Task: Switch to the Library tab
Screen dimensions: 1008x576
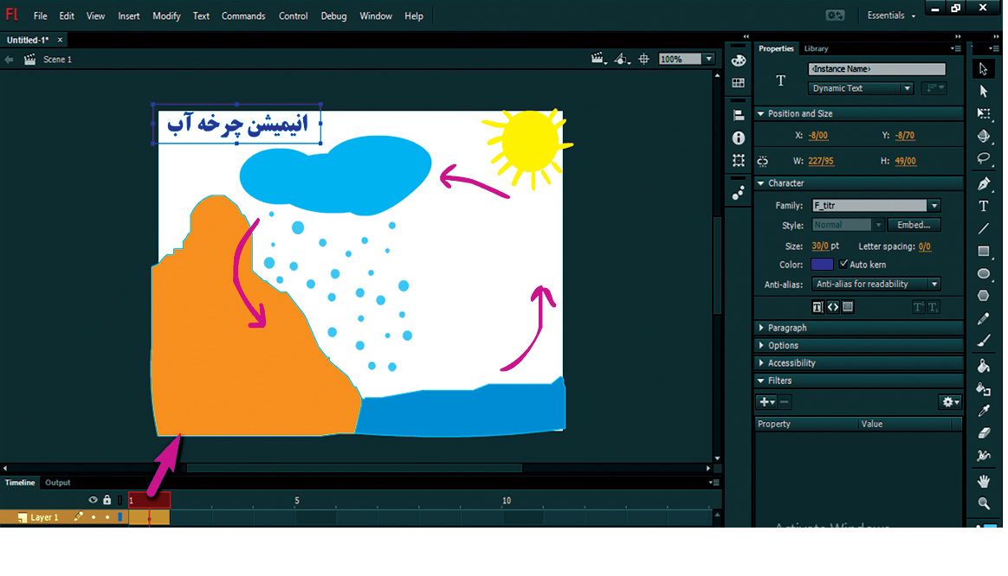Action: pyautogui.click(x=816, y=48)
